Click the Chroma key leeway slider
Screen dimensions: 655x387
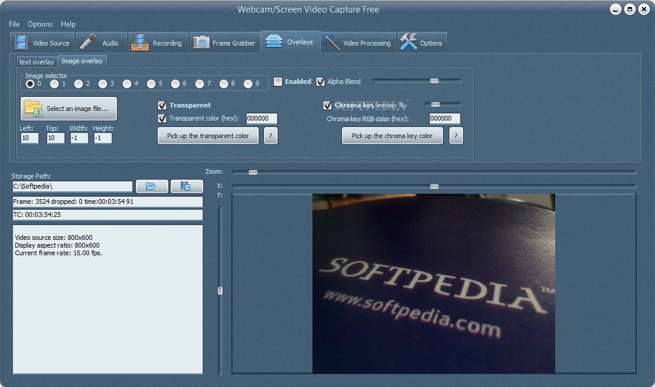pyautogui.click(x=436, y=105)
